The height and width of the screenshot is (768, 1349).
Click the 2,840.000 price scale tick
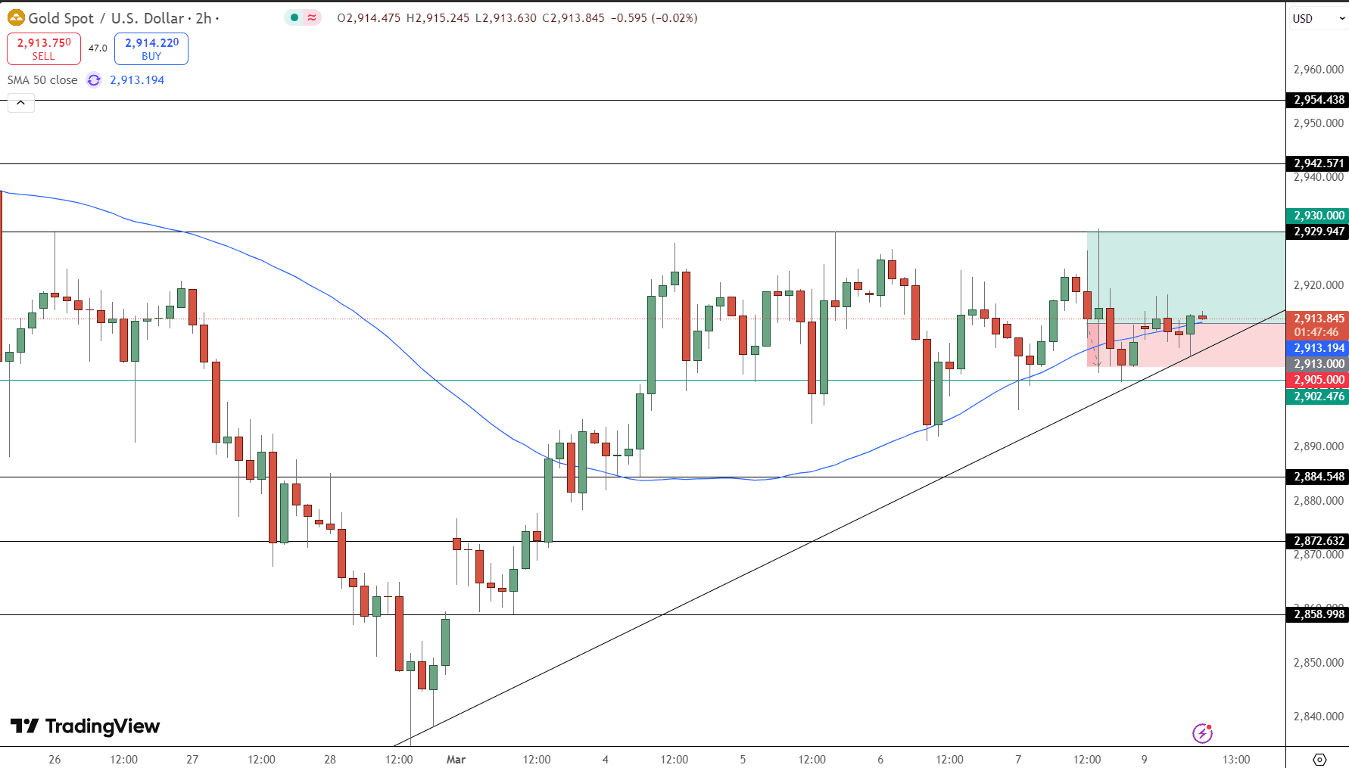[1318, 717]
